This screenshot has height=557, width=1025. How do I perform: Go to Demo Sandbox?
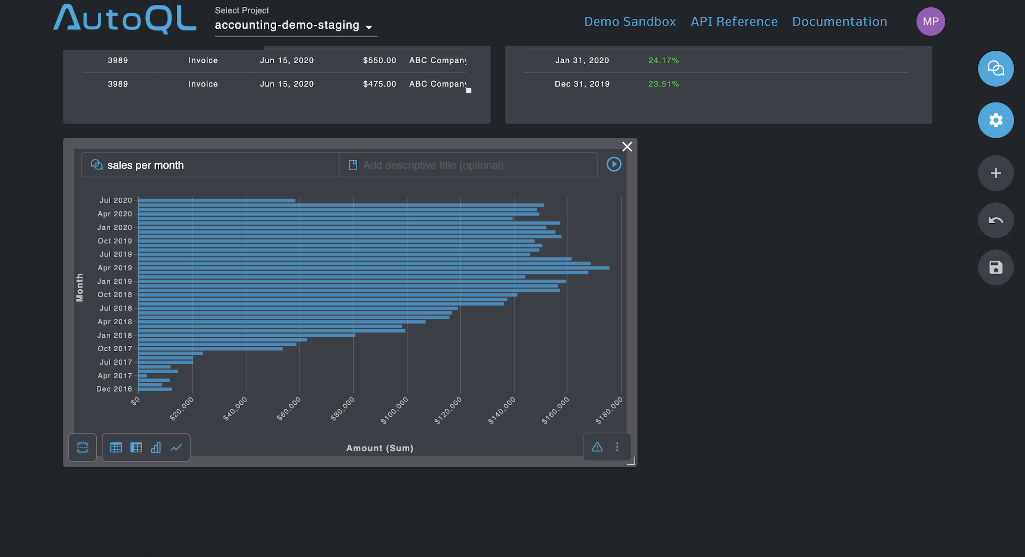pyautogui.click(x=630, y=22)
